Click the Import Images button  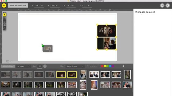[8, 66]
